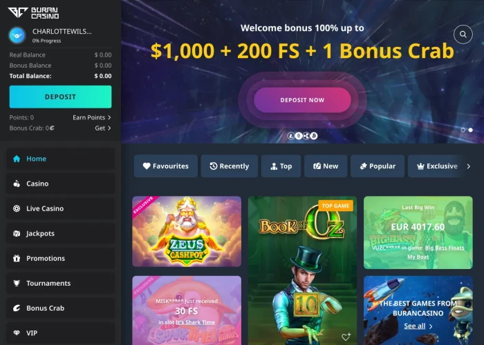Show more game category tabs arrow
The image size is (484, 345).
pyautogui.click(x=469, y=166)
